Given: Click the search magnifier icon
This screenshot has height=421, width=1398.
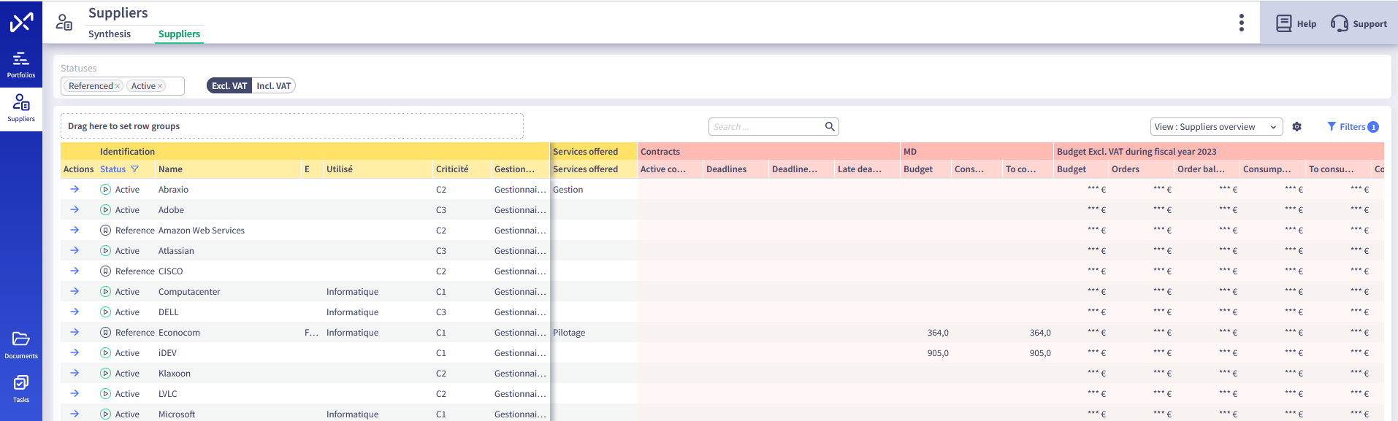Looking at the screenshot, I should [x=830, y=126].
